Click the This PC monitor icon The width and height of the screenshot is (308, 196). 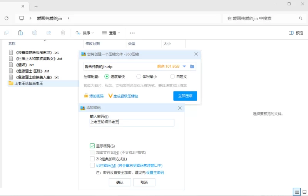coord(22,18)
